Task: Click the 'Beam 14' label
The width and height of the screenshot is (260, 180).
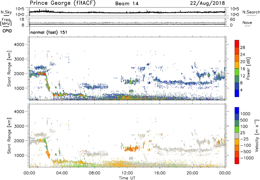Action: click(127, 4)
